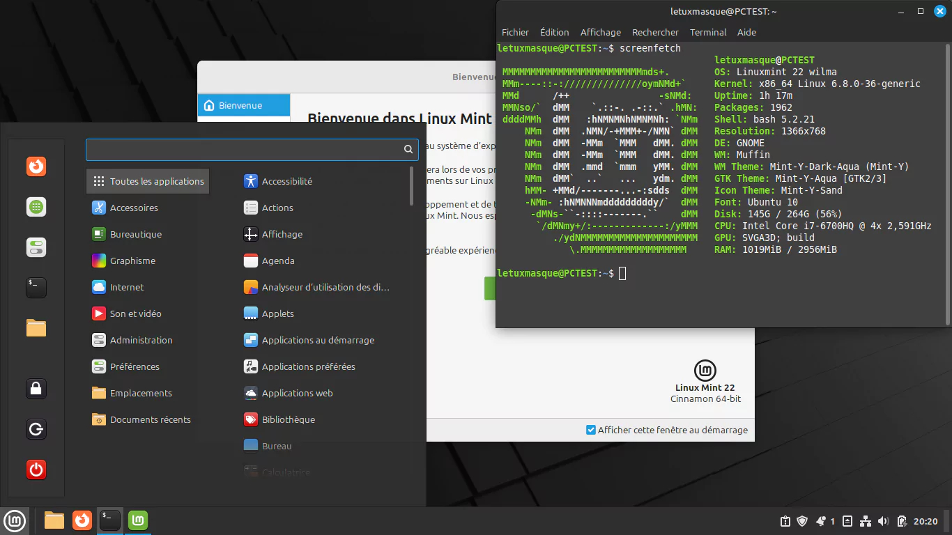Open the Édition menu in terminal

554,32
